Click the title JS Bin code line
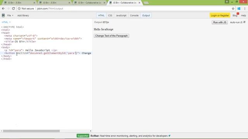This screenshot has height=139, width=248. pos(20,41)
